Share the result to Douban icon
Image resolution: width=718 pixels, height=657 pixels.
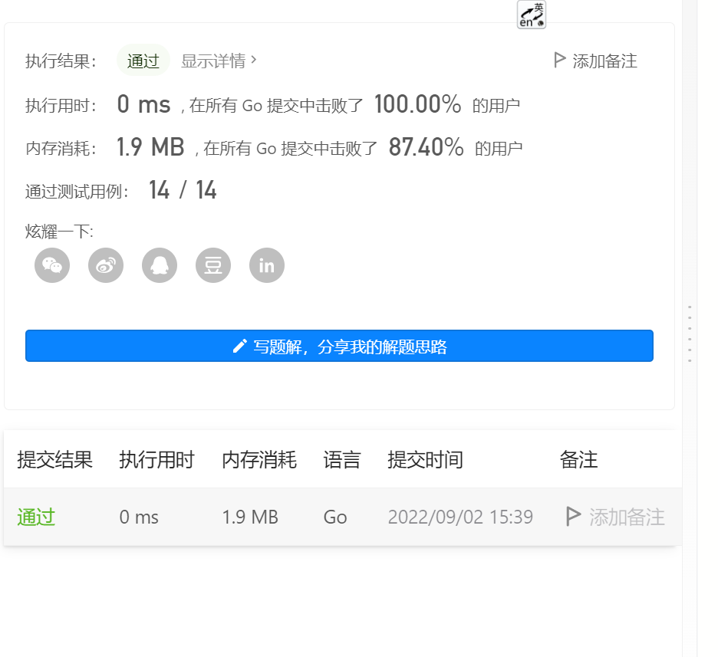tap(212, 265)
